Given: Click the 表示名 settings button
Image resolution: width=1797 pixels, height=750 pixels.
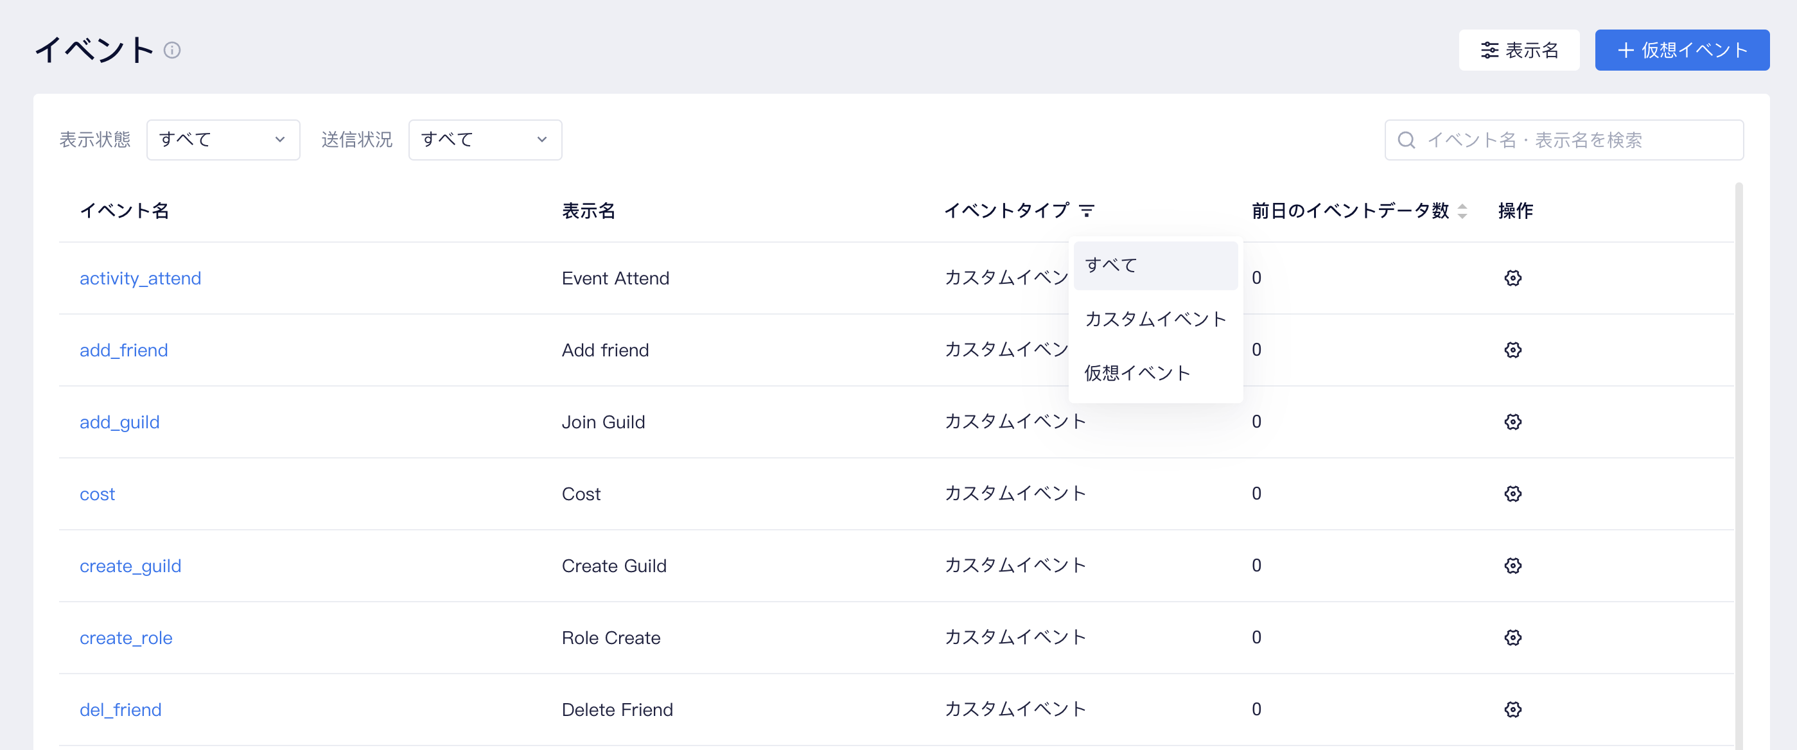Looking at the screenshot, I should pos(1519,50).
